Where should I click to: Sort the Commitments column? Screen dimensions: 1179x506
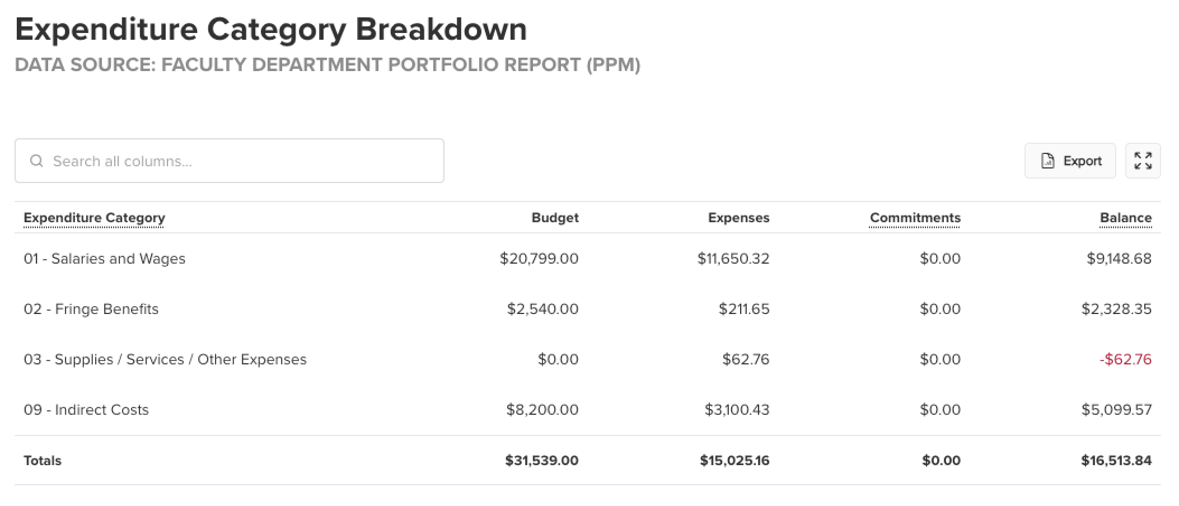pos(915,218)
